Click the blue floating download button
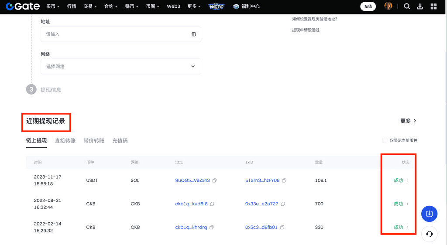This screenshot has width=447, height=245. pos(429,214)
